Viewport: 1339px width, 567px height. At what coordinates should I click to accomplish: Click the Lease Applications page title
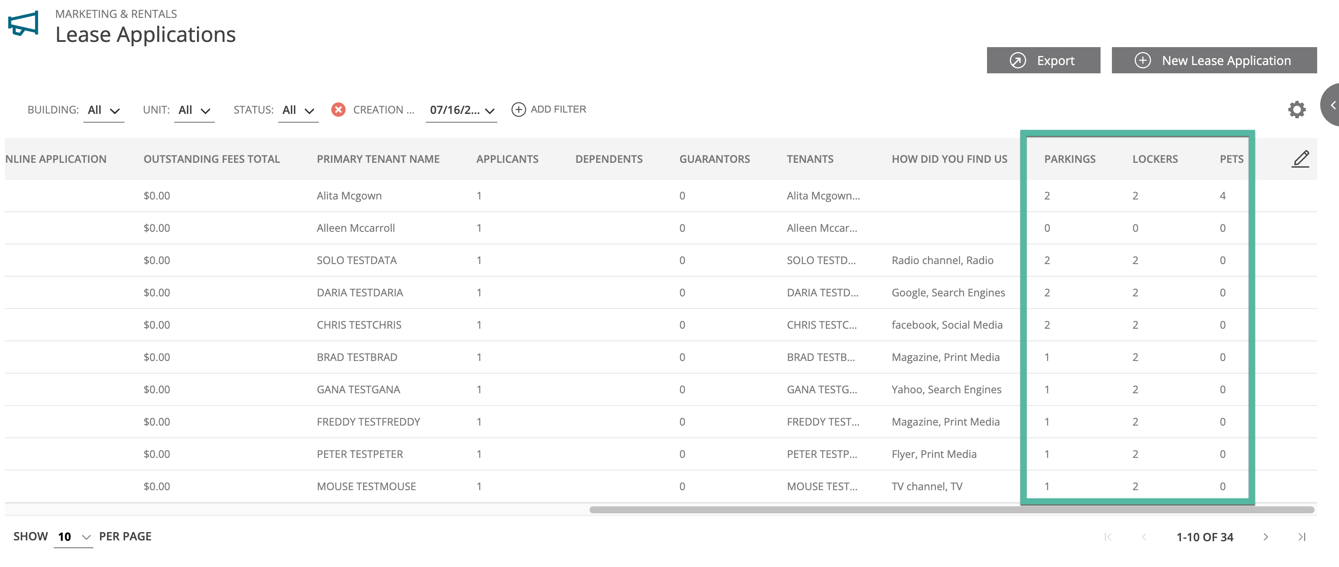tap(145, 35)
